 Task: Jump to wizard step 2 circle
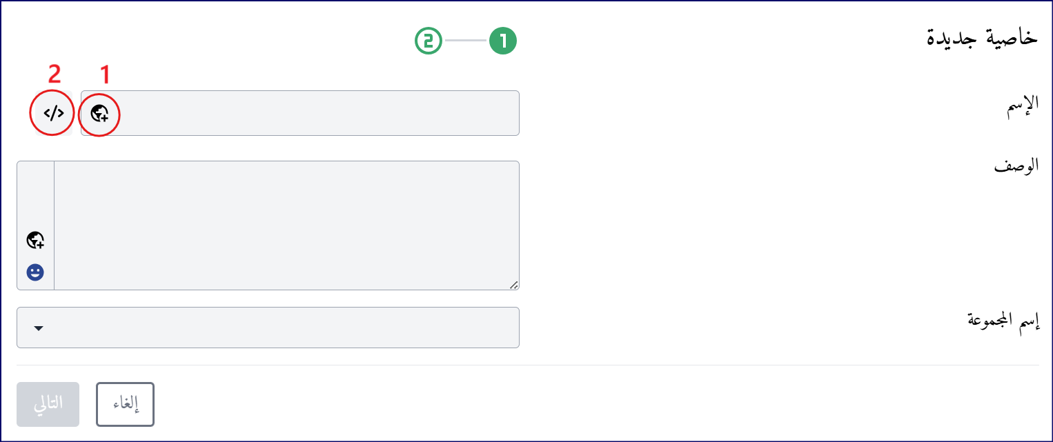pos(429,41)
